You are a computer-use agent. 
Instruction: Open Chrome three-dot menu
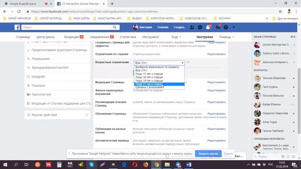(x=296, y=11)
